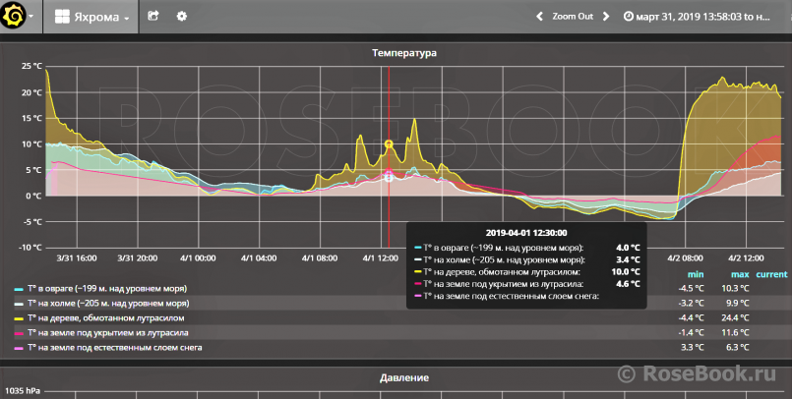Viewport: 792px width, 399px height.
Task: Shift time range forward with right arrow
Action: coord(606,17)
